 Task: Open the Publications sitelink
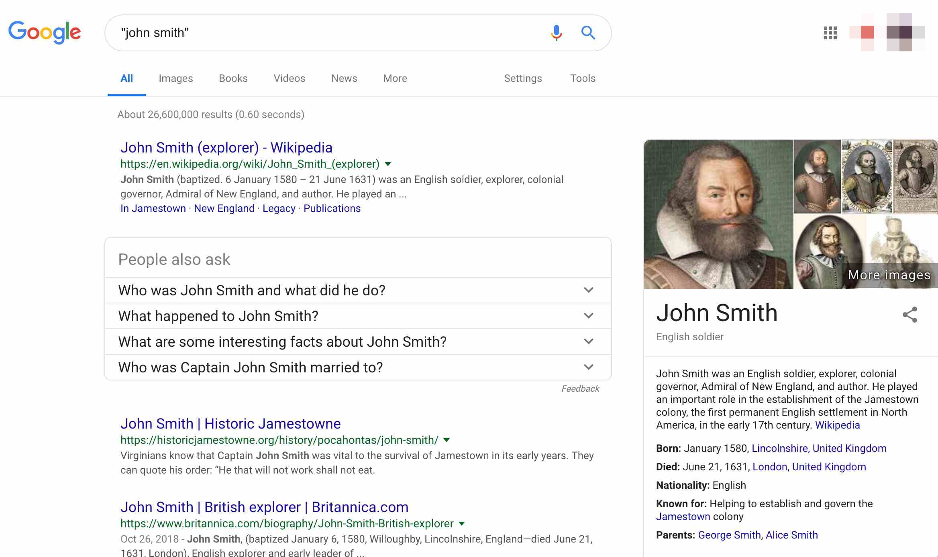point(332,209)
